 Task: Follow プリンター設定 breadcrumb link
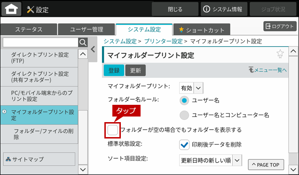tap(164, 41)
